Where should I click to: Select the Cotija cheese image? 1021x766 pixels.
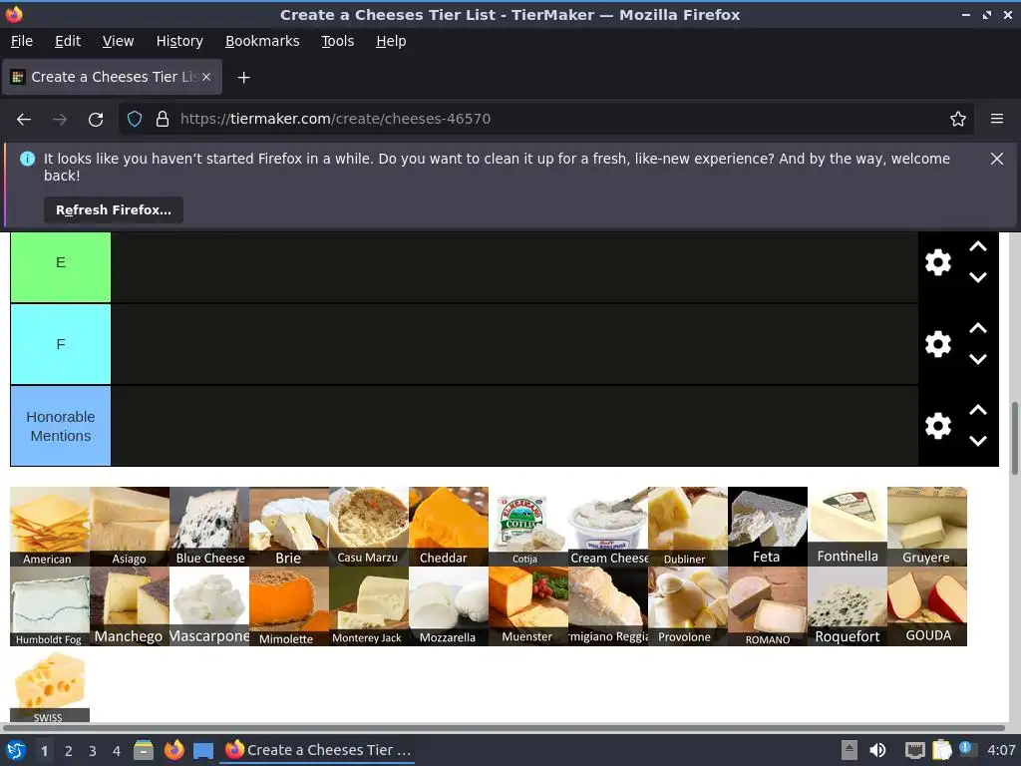pyautogui.click(x=528, y=527)
